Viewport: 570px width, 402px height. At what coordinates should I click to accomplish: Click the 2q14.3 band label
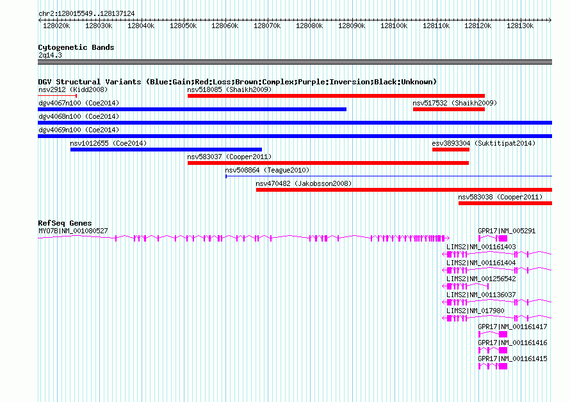coord(50,55)
